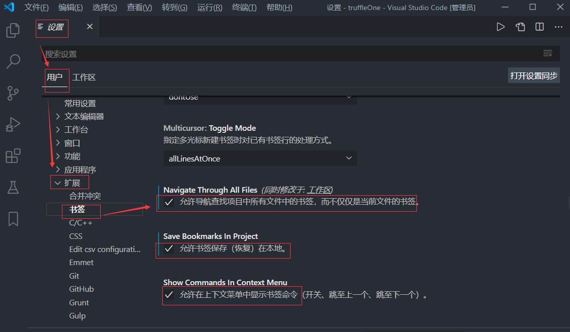570x332 pixels.
Task: Open the 编辑(E) menu
Action: [x=70, y=7]
